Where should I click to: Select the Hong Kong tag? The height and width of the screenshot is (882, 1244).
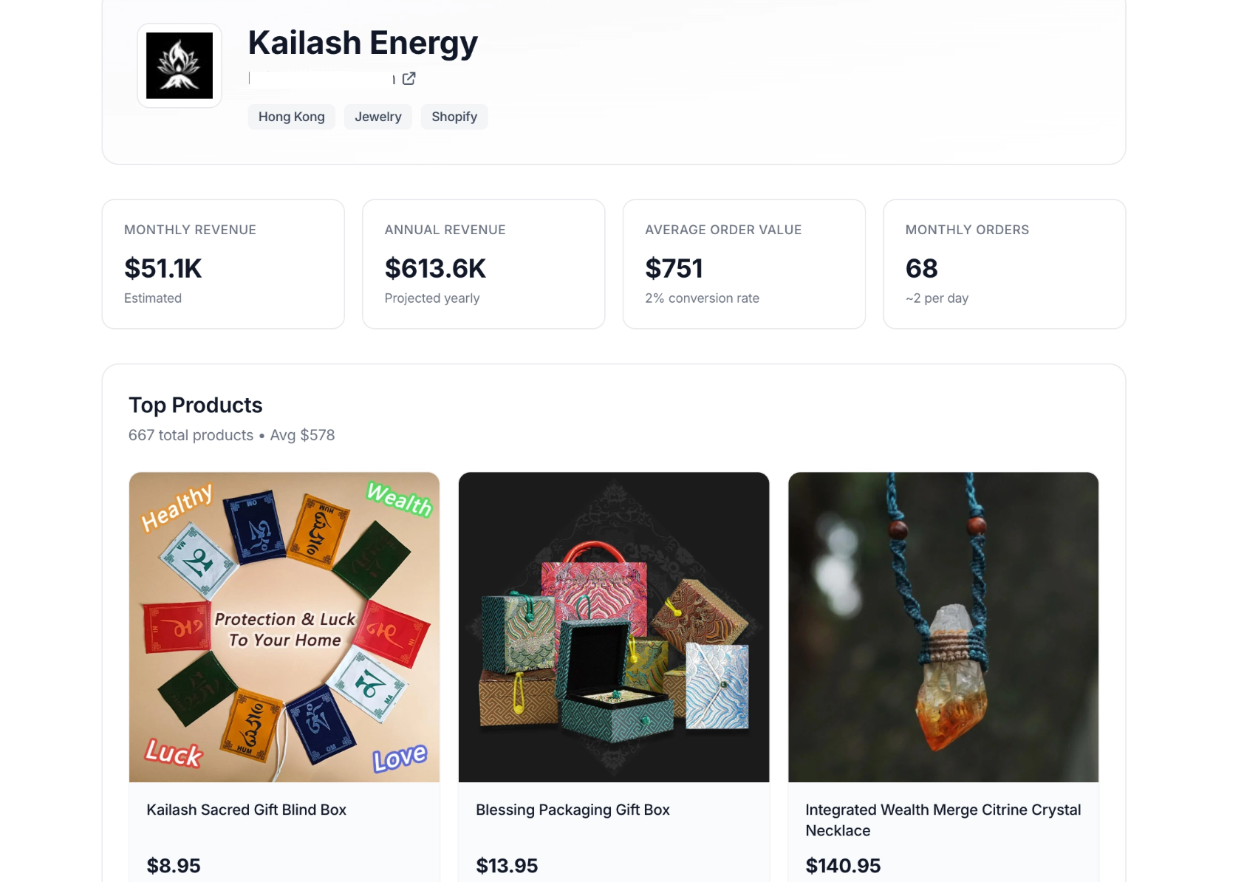[292, 117]
